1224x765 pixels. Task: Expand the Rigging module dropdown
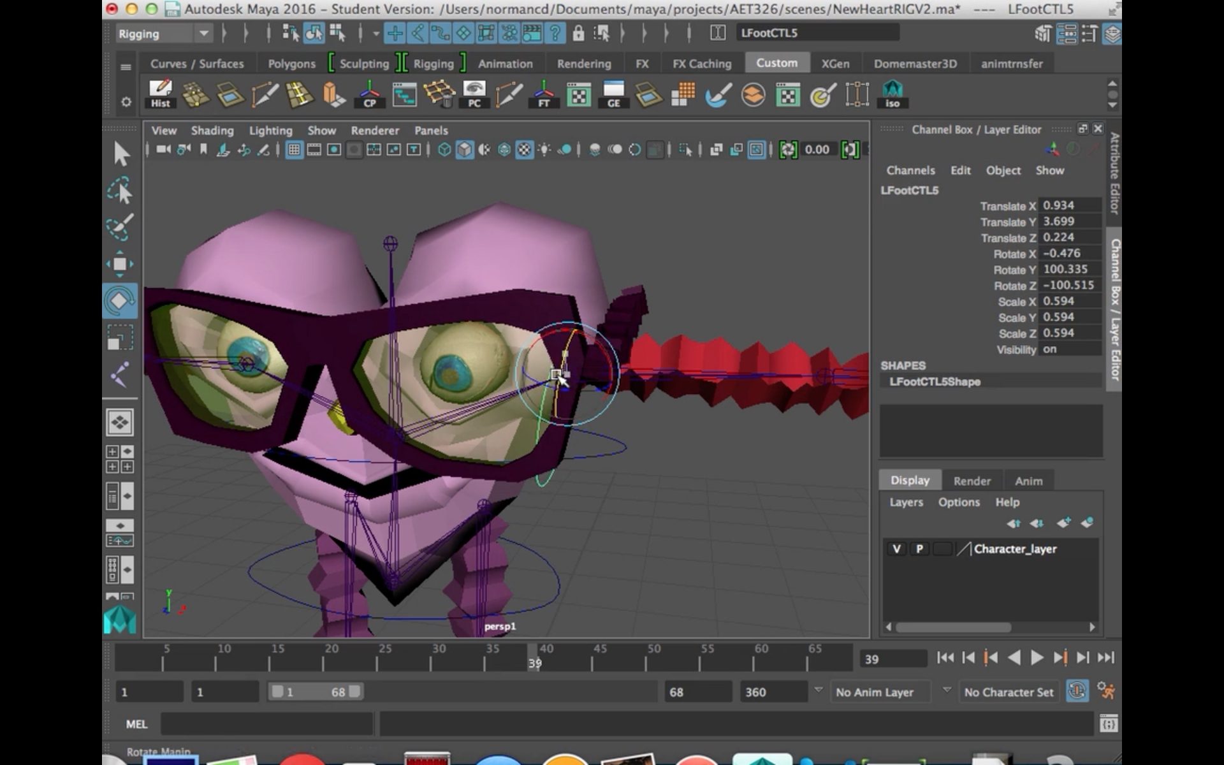(202, 33)
